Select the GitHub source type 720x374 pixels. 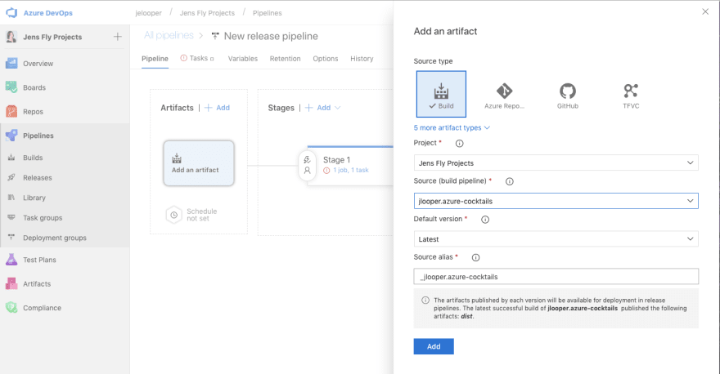[568, 96]
